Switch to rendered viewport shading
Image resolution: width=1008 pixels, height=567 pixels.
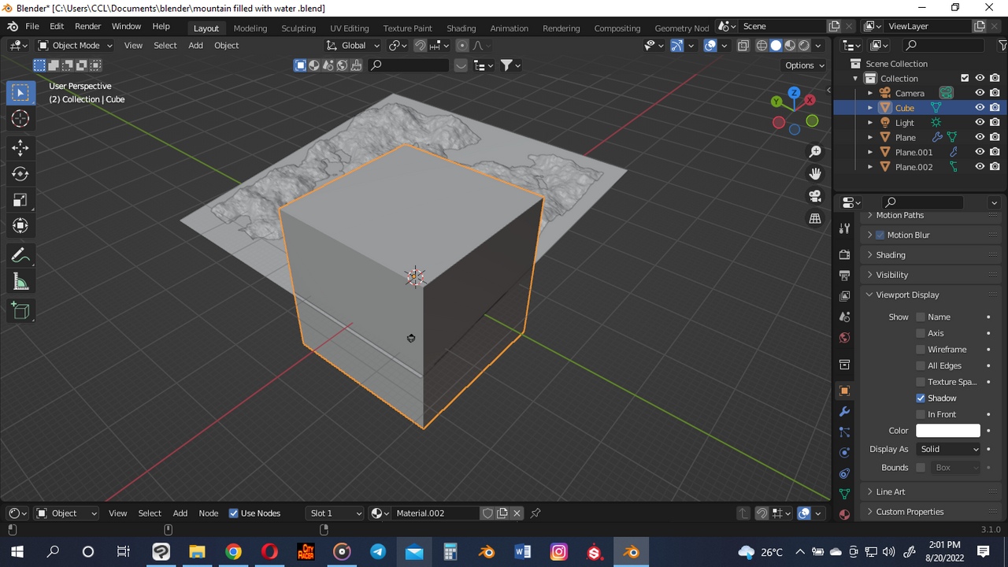pyautogui.click(x=804, y=46)
